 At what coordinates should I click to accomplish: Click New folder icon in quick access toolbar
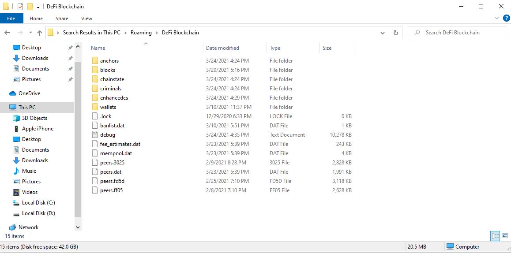[30, 7]
